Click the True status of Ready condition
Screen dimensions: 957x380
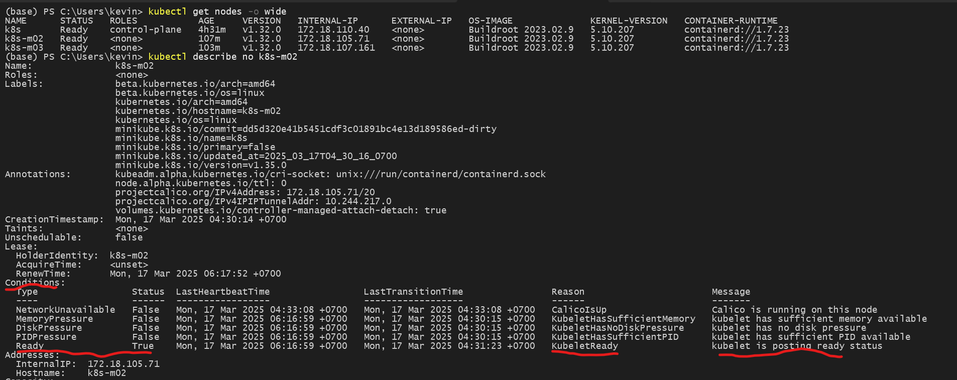(x=143, y=346)
